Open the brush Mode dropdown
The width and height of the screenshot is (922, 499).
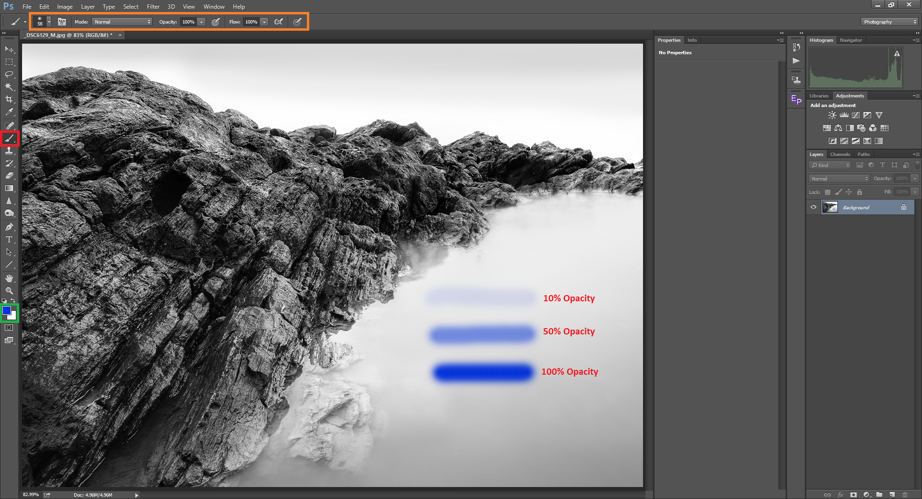pyautogui.click(x=122, y=22)
